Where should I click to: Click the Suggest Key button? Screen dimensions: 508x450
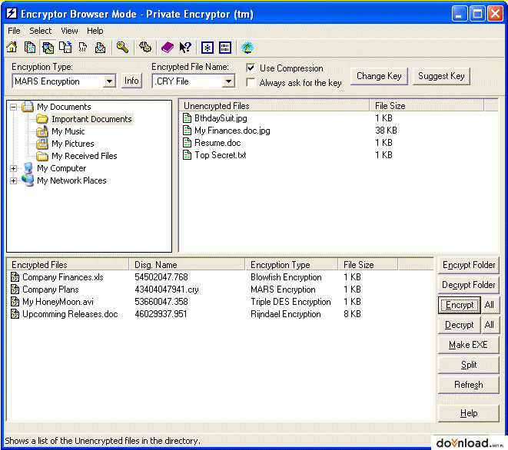click(441, 76)
